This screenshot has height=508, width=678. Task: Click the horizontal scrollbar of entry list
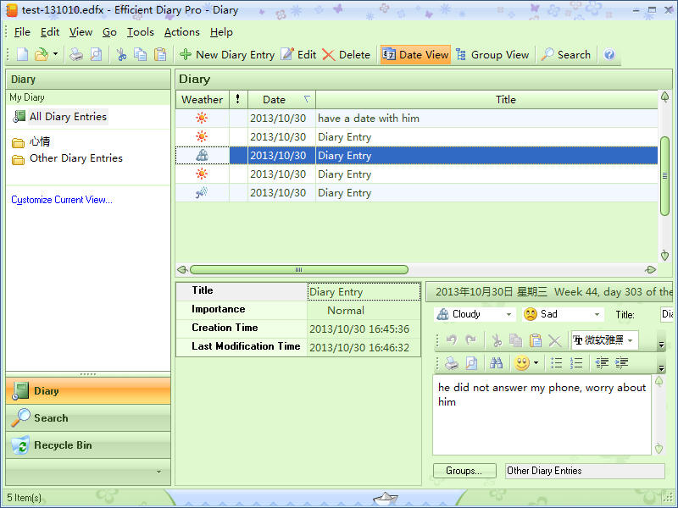click(298, 270)
